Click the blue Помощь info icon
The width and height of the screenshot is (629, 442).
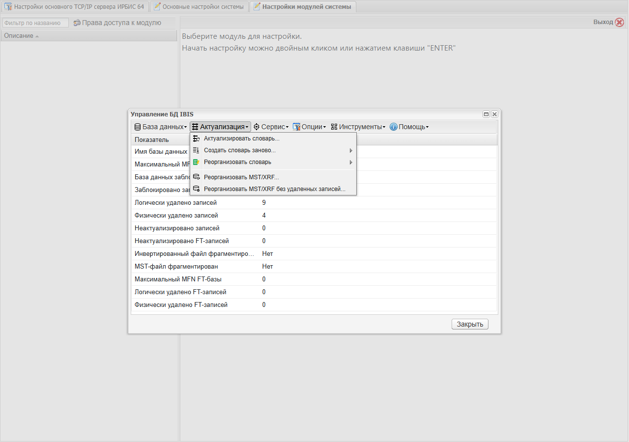pyautogui.click(x=394, y=127)
